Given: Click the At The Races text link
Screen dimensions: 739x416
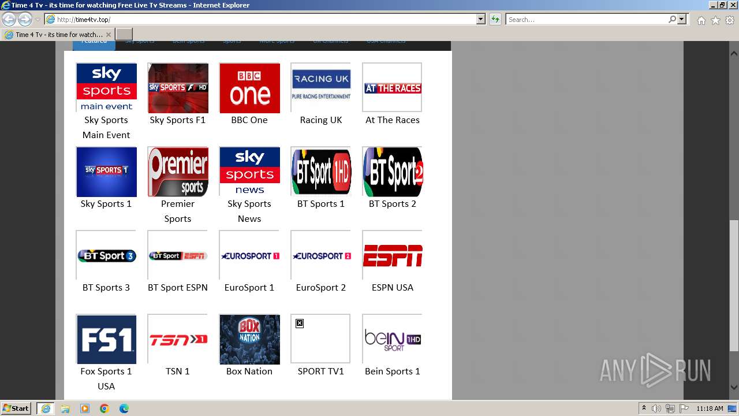Looking at the screenshot, I should pyautogui.click(x=393, y=120).
